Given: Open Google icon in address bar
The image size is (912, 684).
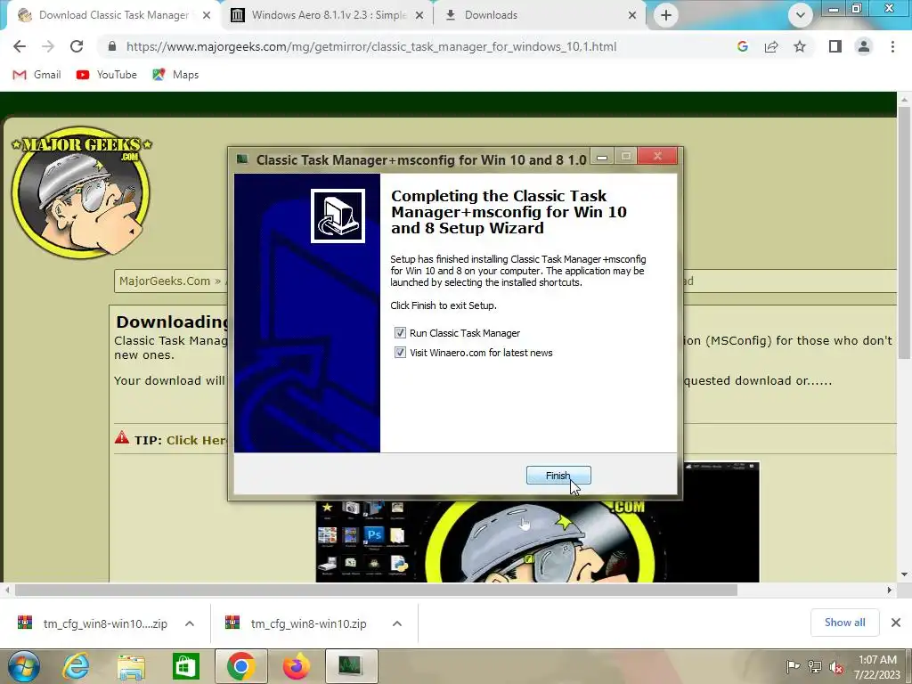Looking at the screenshot, I should tap(742, 46).
